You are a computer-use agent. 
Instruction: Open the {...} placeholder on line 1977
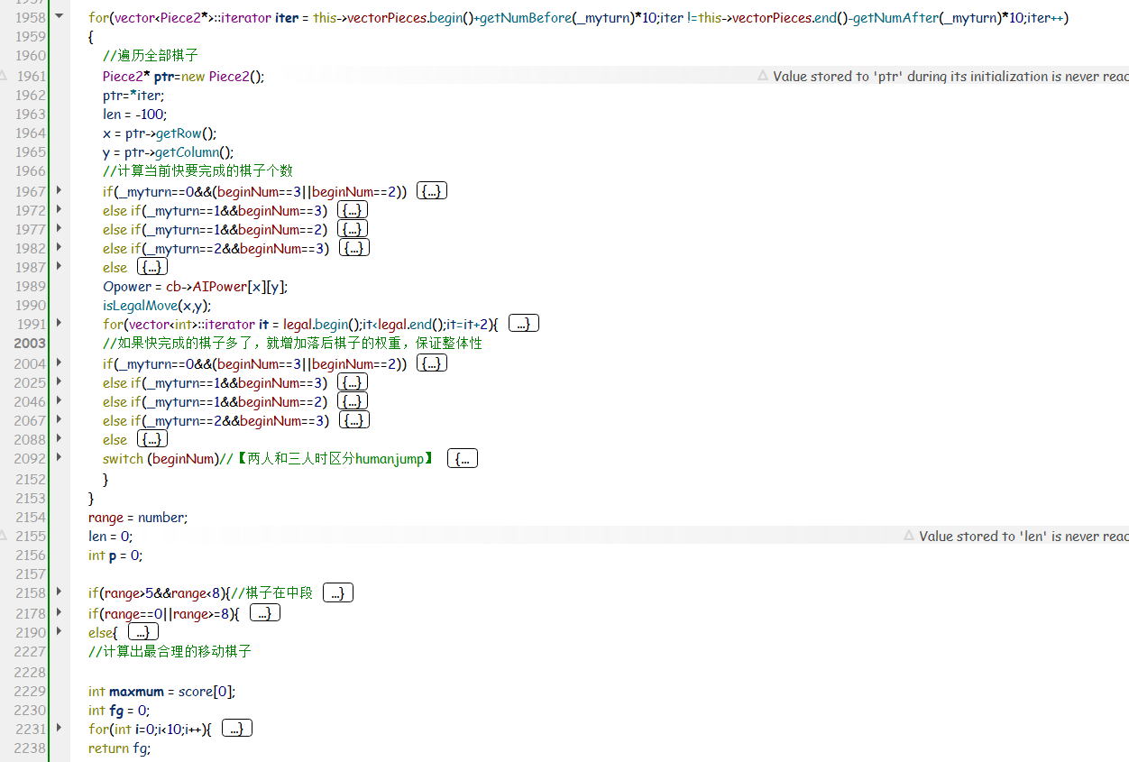353,229
